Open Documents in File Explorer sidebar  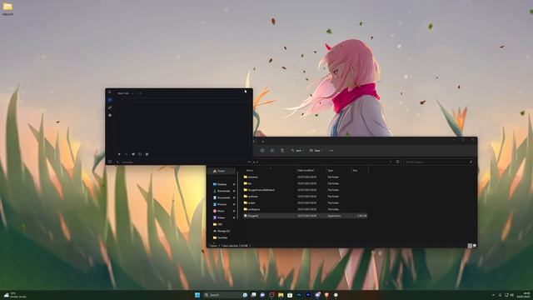(x=223, y=197)
